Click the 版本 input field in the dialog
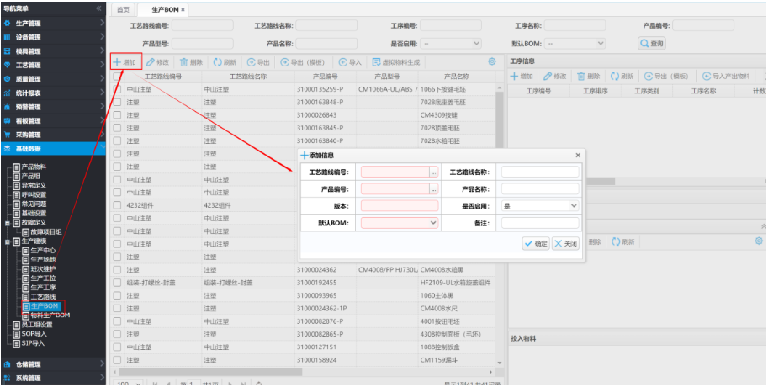The width and height of the screenshot is (768, 387). (400, 206)
